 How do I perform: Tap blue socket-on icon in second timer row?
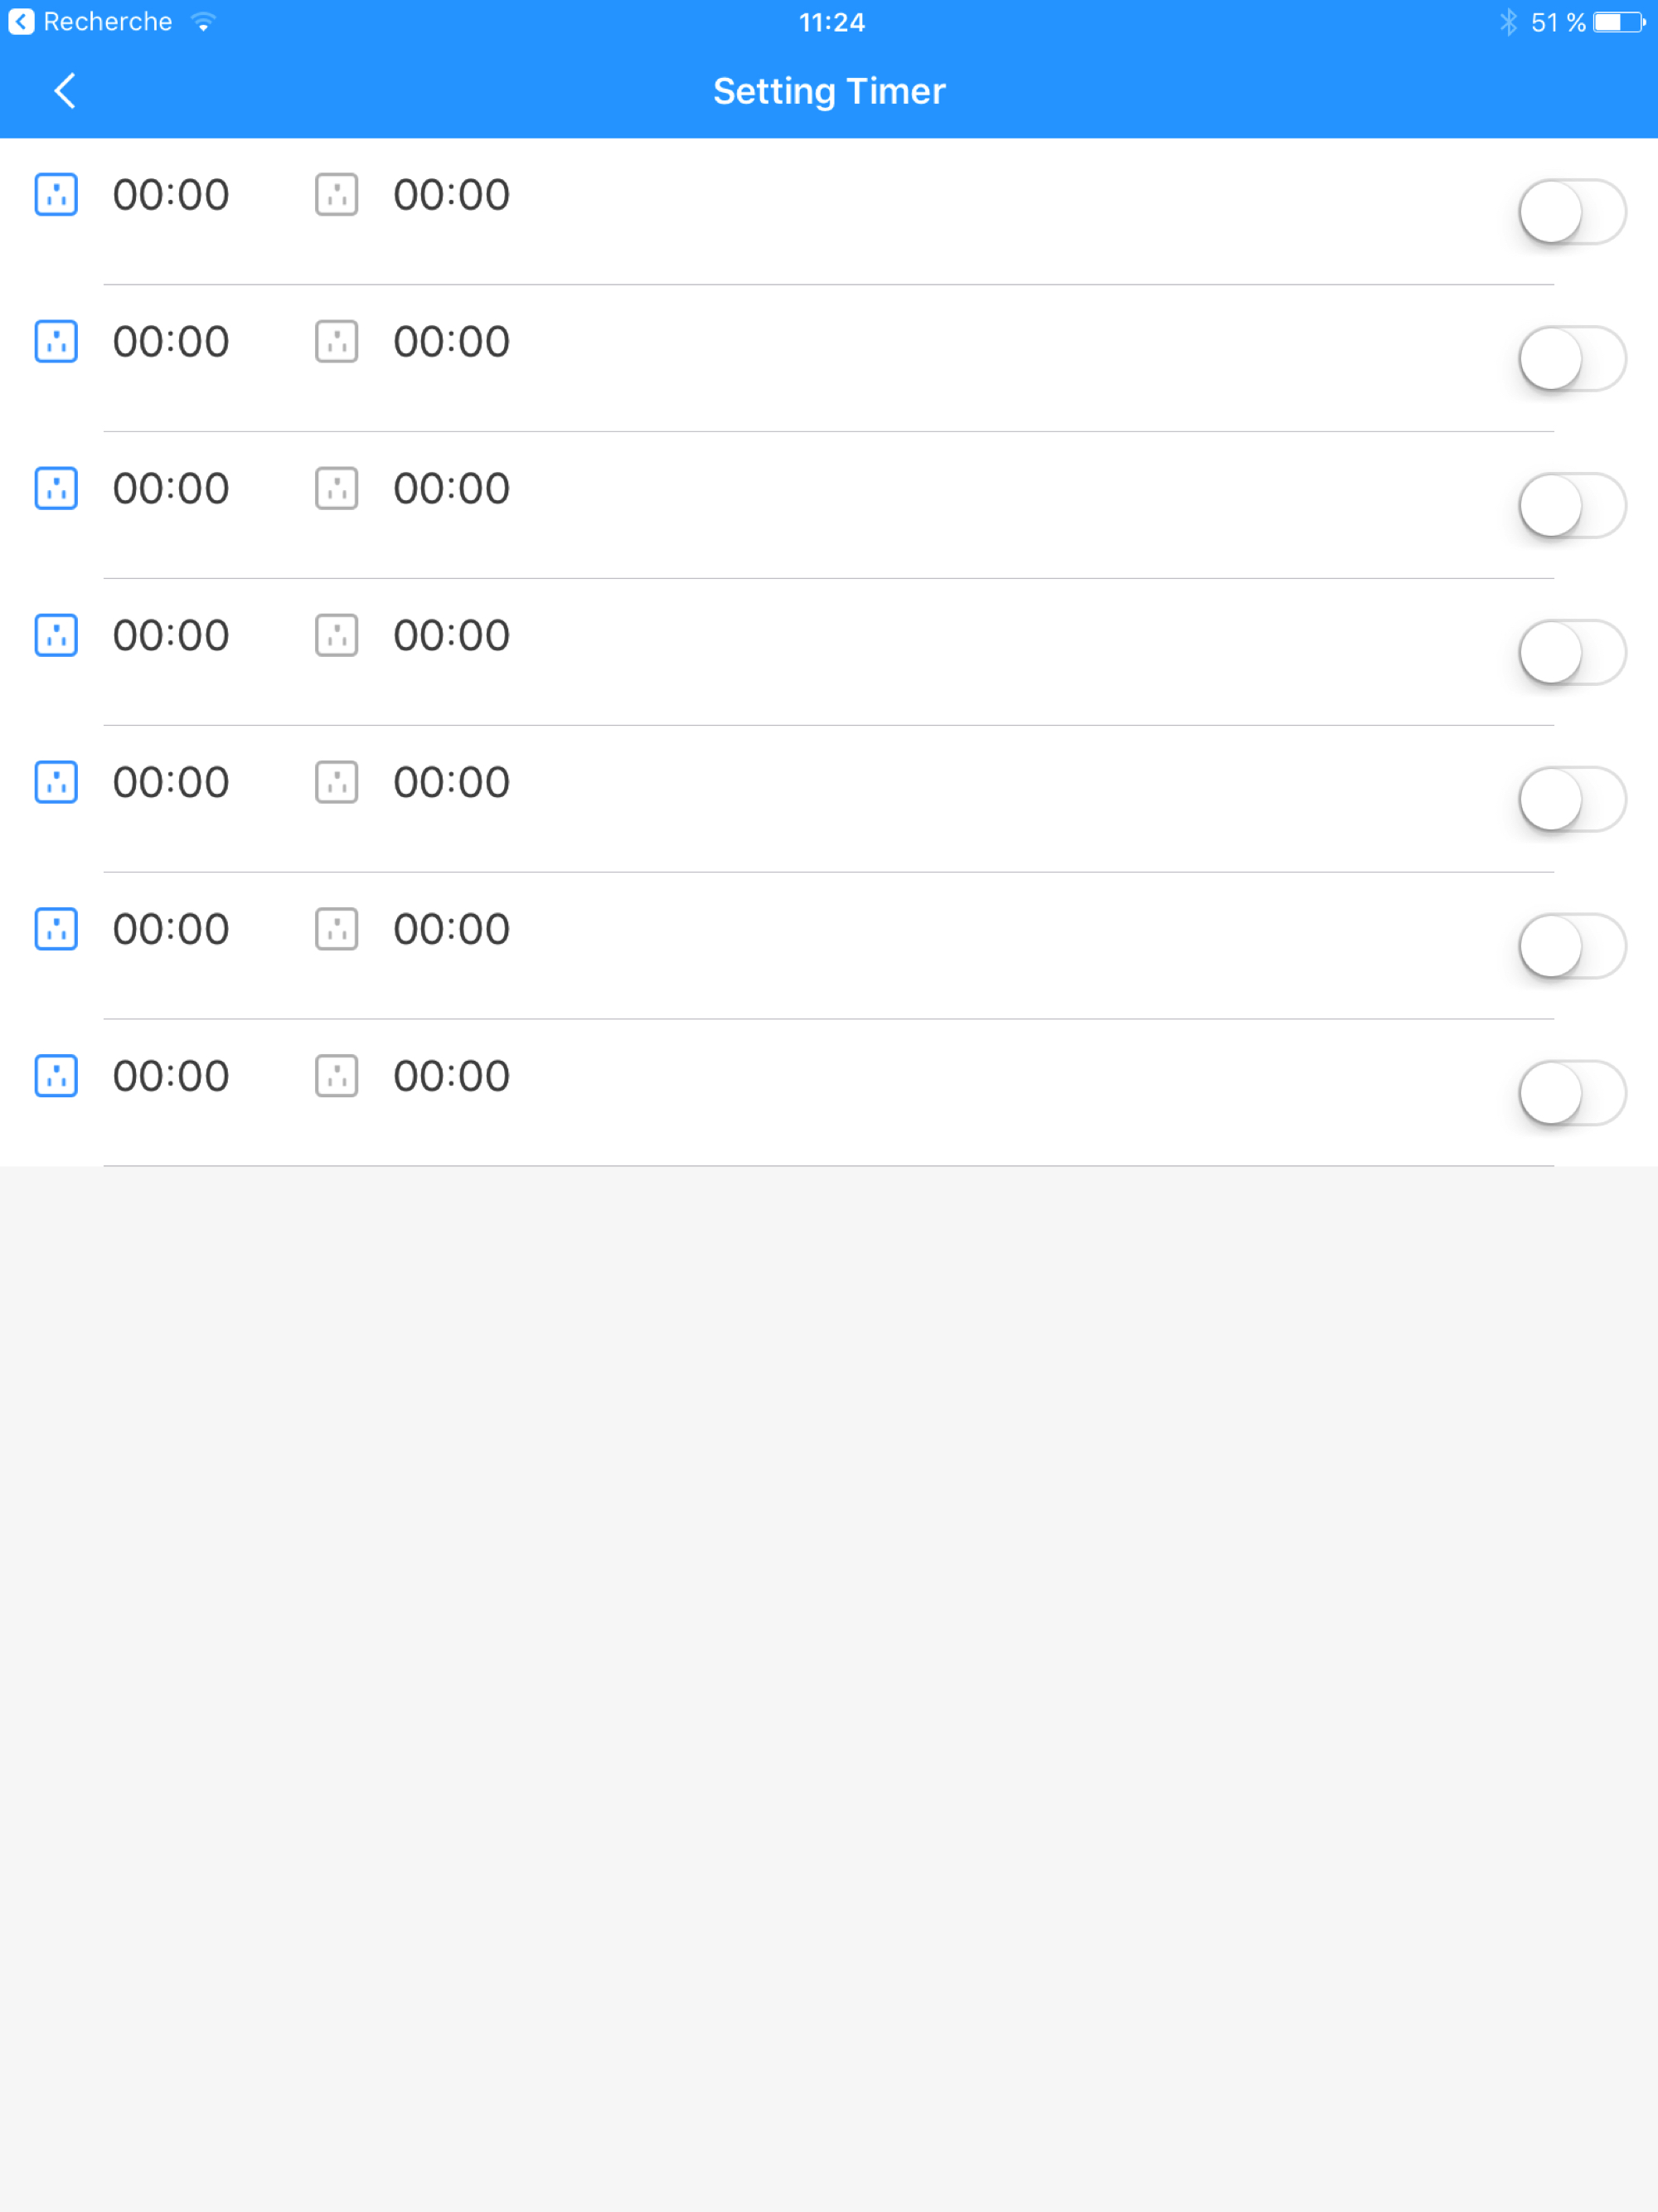[x=56, y=341]
